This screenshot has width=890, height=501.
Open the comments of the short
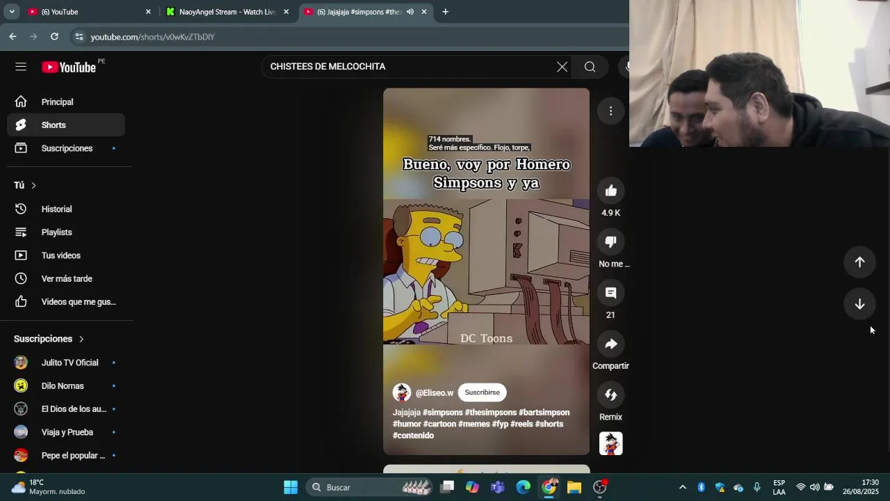pyautogui.click(x=610, y=293)
